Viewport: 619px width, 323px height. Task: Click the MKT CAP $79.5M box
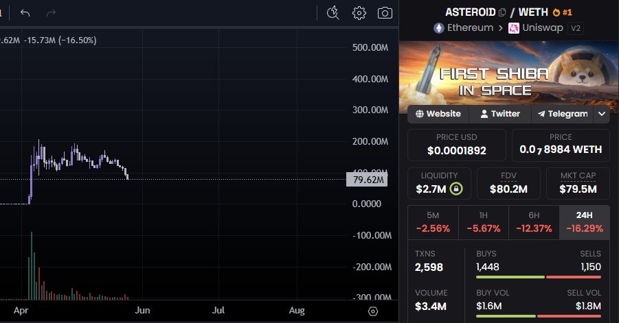point(578,183)
